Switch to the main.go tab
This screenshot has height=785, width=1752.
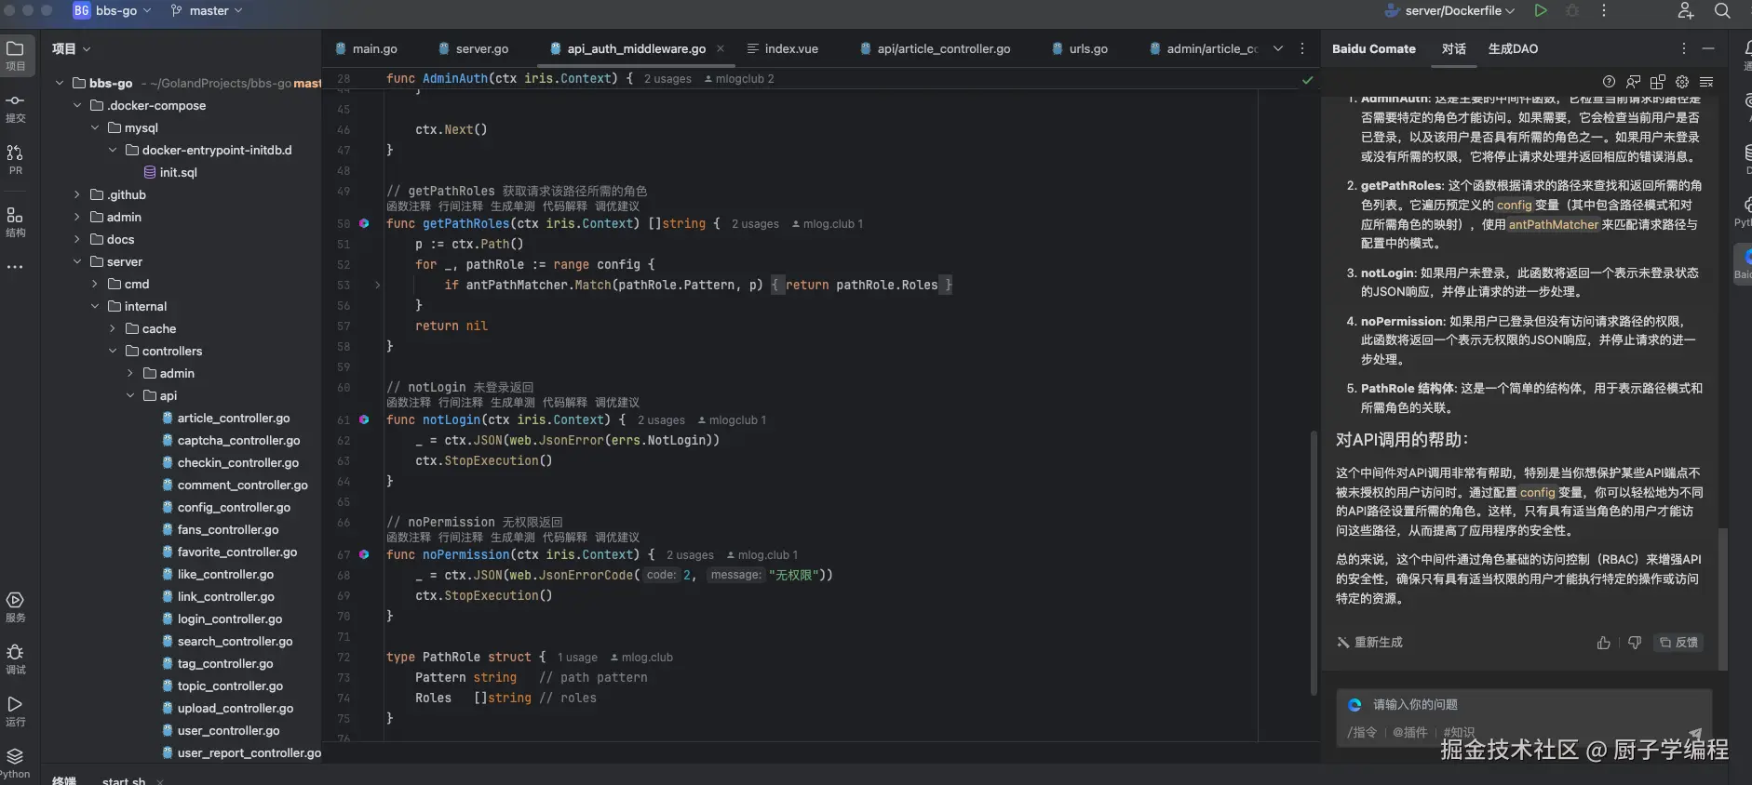click(x=366, y=48)
